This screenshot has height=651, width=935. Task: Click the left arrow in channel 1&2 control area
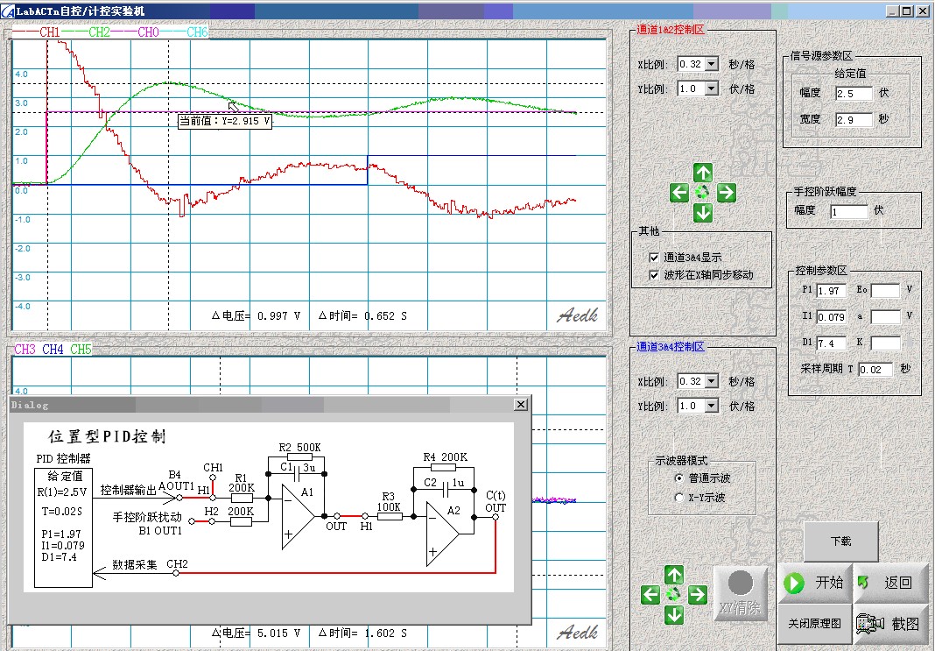pyautogui.click(x=680, y=193)
